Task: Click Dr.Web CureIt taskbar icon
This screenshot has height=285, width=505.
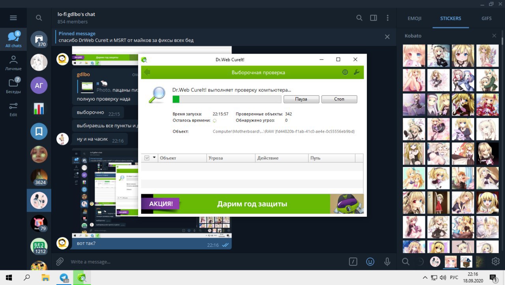Action: point(82,277)
